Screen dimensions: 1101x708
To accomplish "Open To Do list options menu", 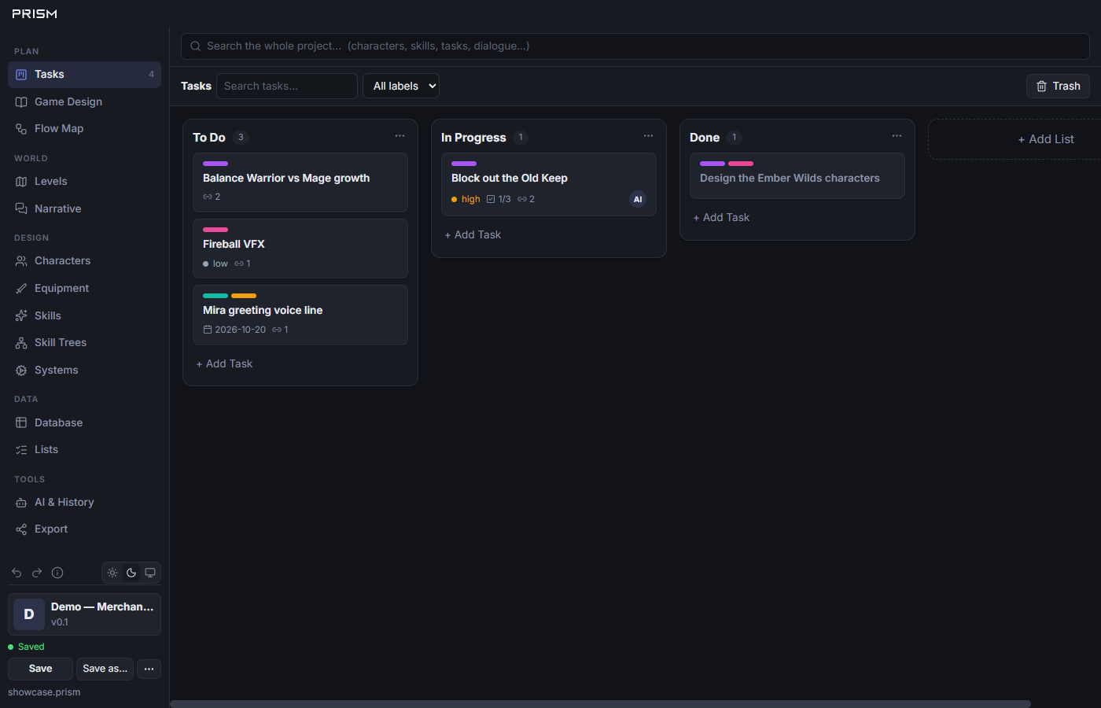I will pyautogui.click(x=400, y=136).
